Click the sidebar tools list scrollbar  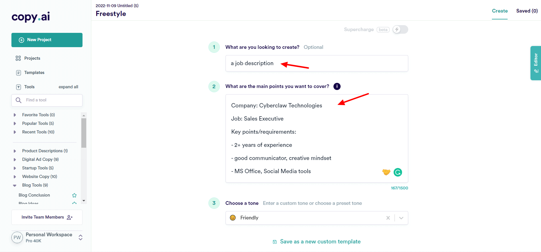point(84,133)
